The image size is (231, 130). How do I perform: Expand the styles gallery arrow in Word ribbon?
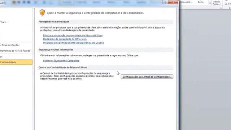click(x=210, y=3)
